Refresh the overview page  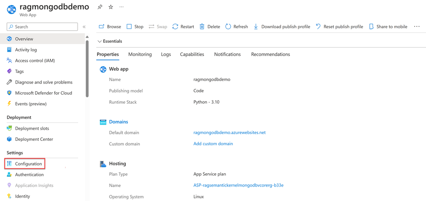point(237,26)
